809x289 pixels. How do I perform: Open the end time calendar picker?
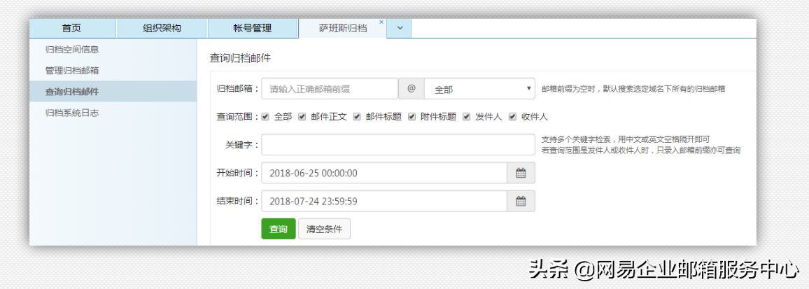click(x=521, y=202)
